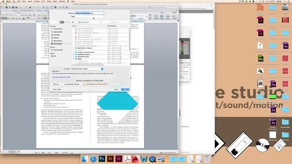Click the save dialog Search field
This screenshot has height=164, width=292.
click(x=115, y=22)
